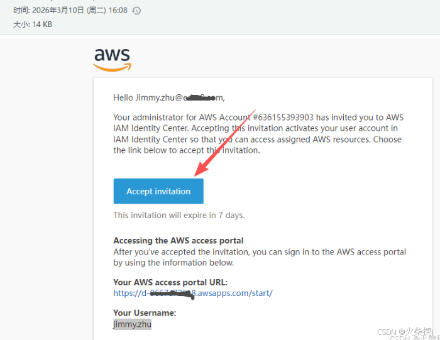Click the 'Your AWS access portal URL:' label

click(170, 282)
